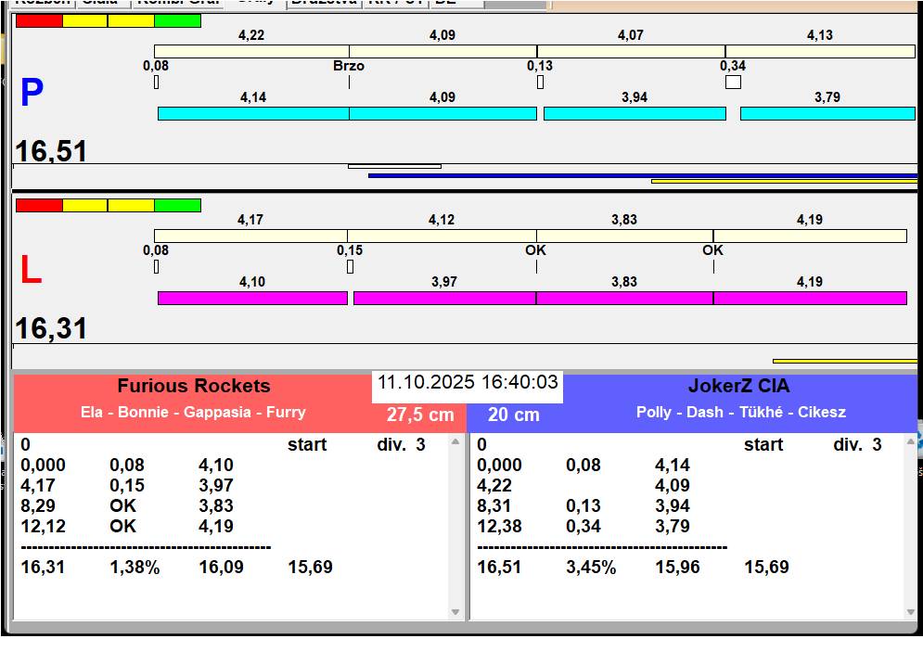Click the 27,5 cm jump height label
This screenshot has height=664, width=923.
420,415
